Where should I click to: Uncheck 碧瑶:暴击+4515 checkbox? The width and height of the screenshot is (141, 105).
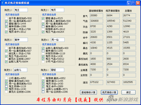point(43,18)
